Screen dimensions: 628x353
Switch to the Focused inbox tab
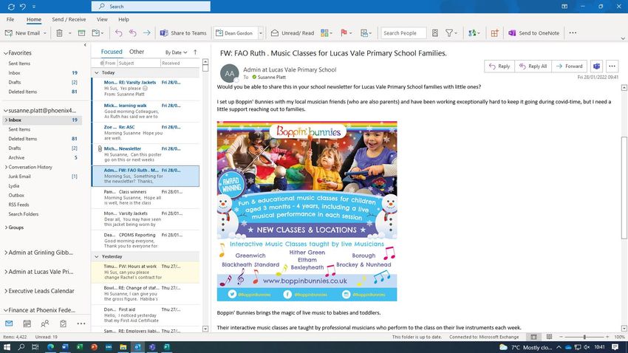[112, 52]
